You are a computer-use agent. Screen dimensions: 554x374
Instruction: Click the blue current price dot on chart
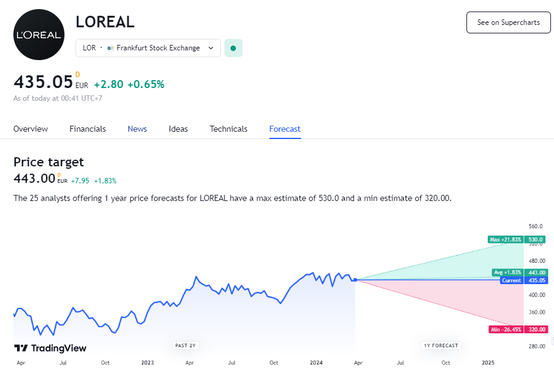point(355,280)
